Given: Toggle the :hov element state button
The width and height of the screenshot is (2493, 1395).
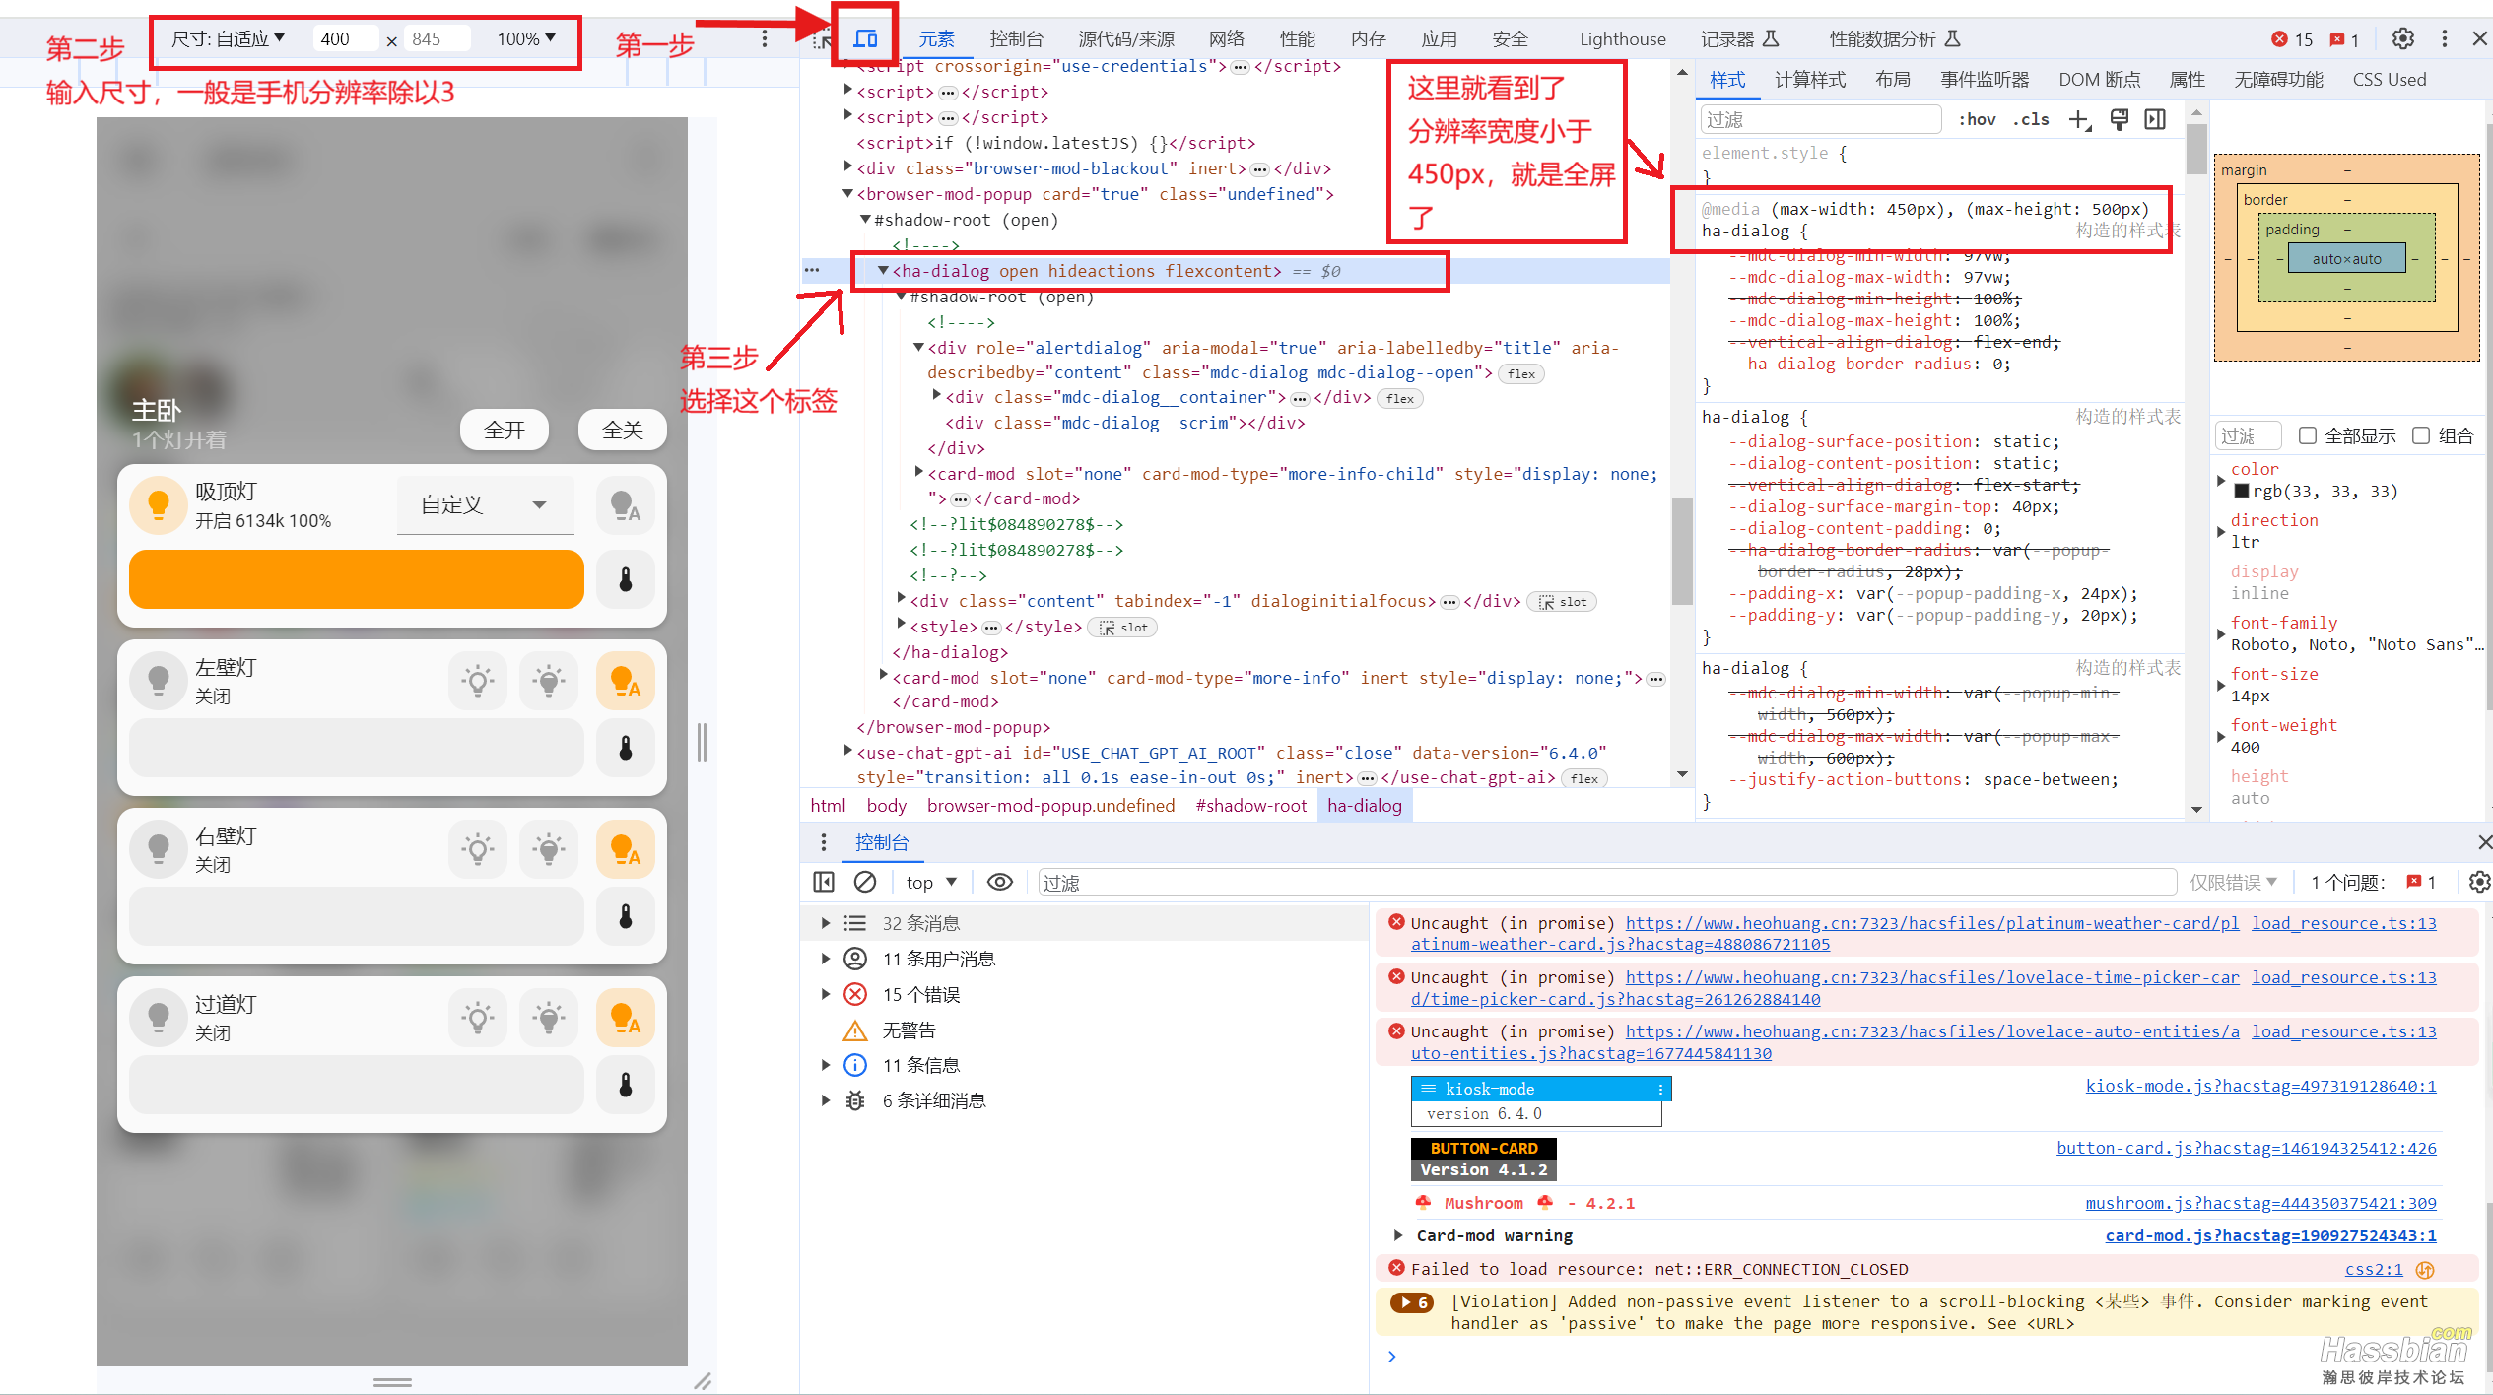Looking at the screenshot, I should (1977, 119).
